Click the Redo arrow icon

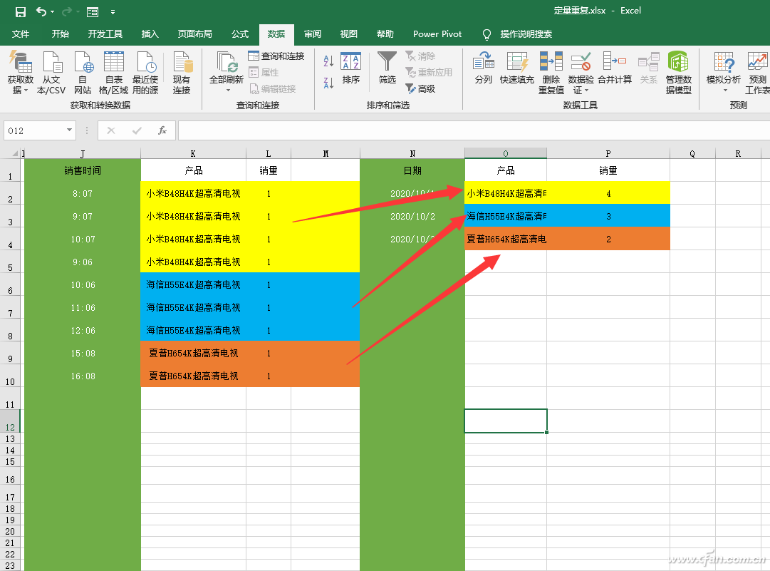point(66,11)
